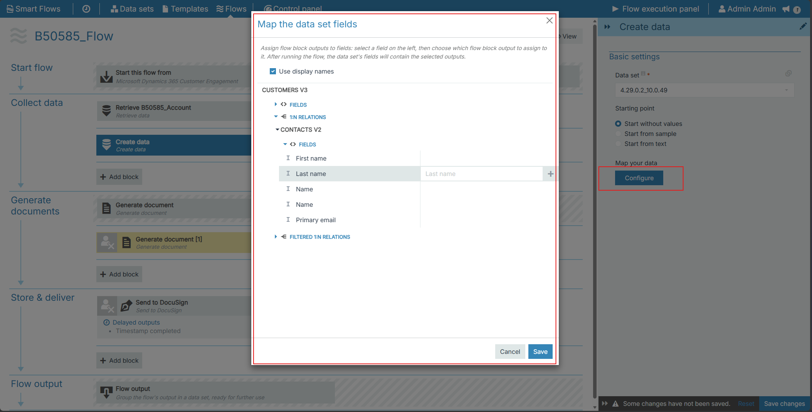The width and height of the screenshot is (812, 412).
Task: Open the Templates menu
Action: tap(185, 8)
